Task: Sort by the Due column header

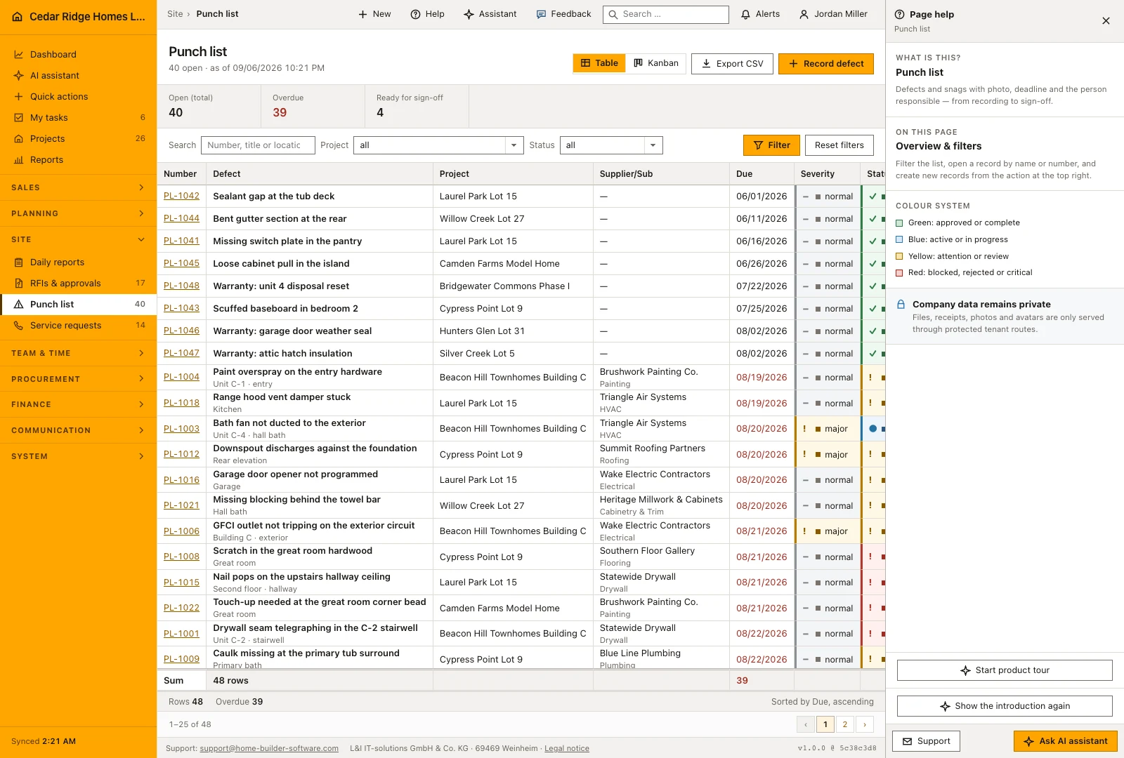Action: point(762,174)
